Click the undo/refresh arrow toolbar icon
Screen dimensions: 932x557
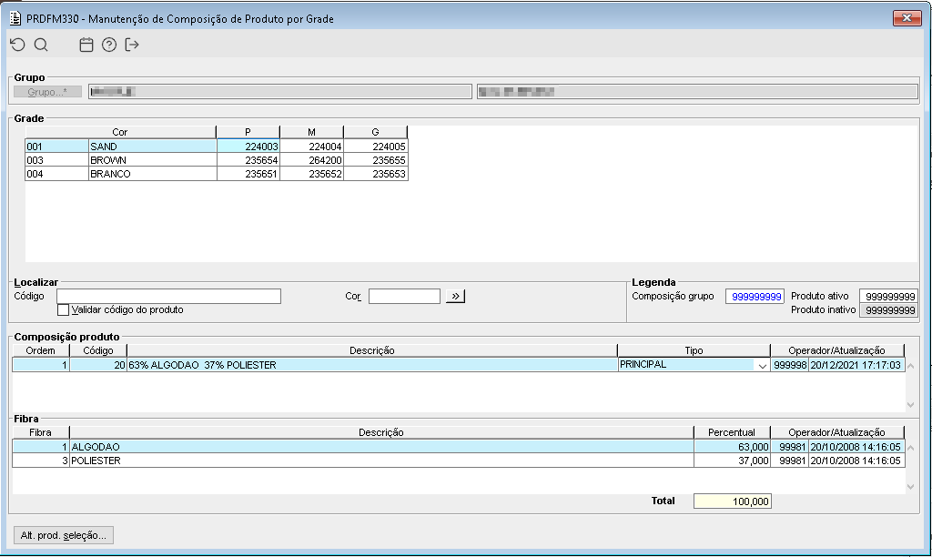18,45
